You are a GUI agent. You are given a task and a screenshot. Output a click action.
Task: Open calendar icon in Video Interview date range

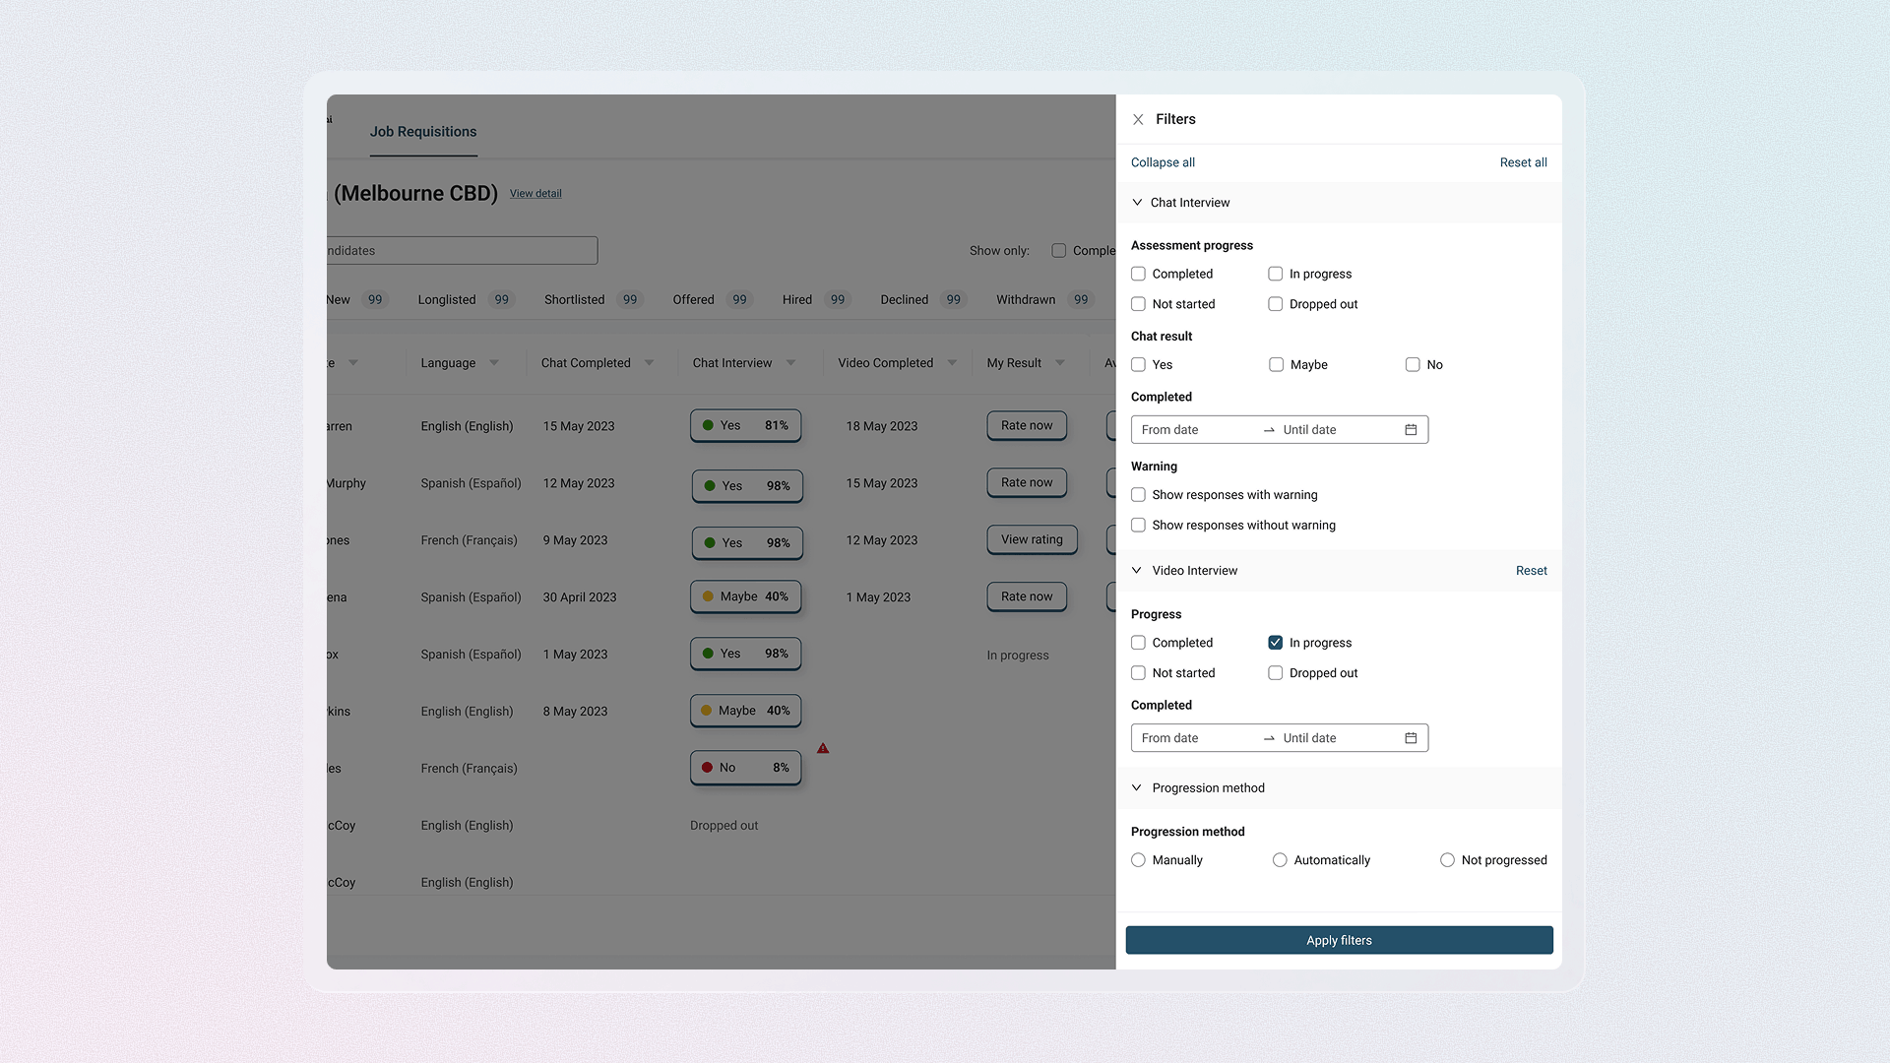click(x=1411, y=738)
